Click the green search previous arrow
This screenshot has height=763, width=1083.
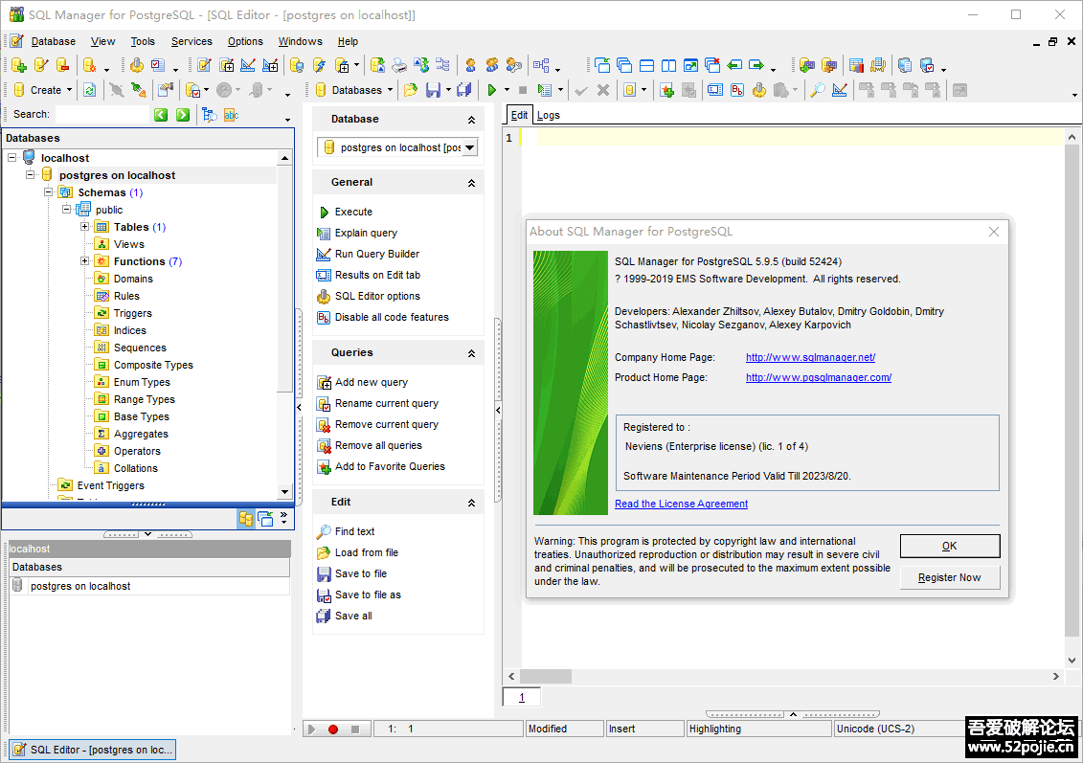click(x=161, y=115)
